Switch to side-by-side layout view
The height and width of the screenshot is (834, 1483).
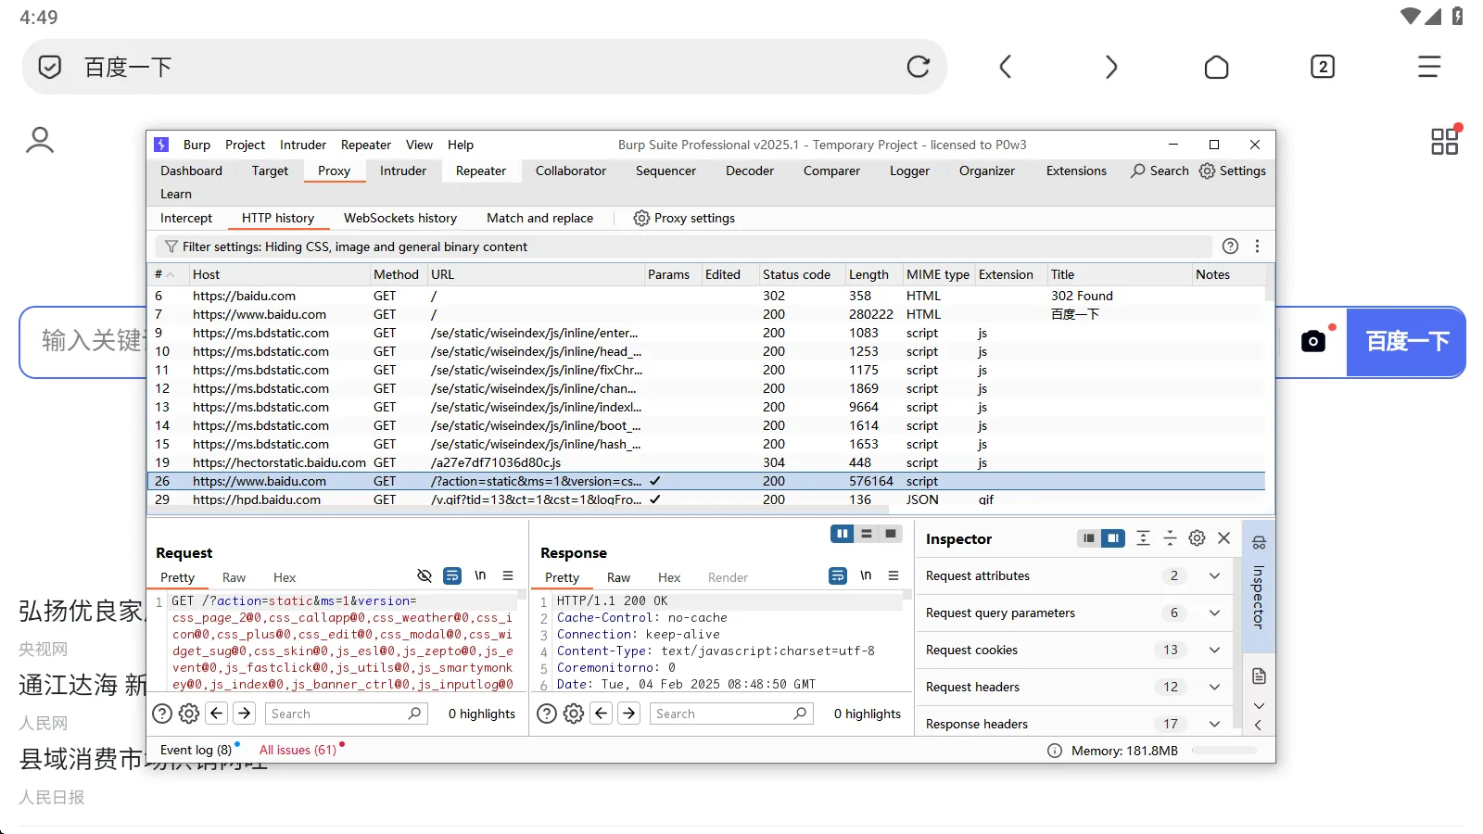(x=842, y=534)
